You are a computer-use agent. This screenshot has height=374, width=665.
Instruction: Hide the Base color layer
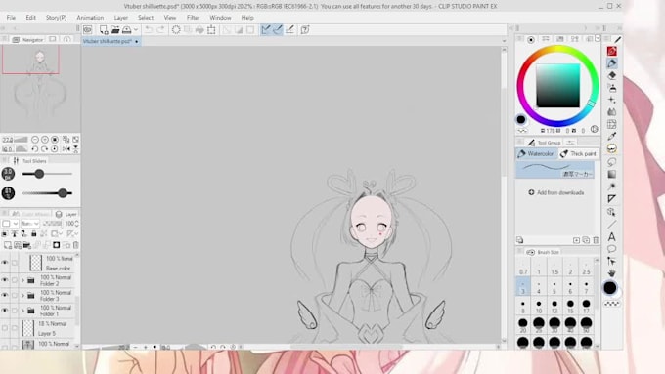click(5, 263)
